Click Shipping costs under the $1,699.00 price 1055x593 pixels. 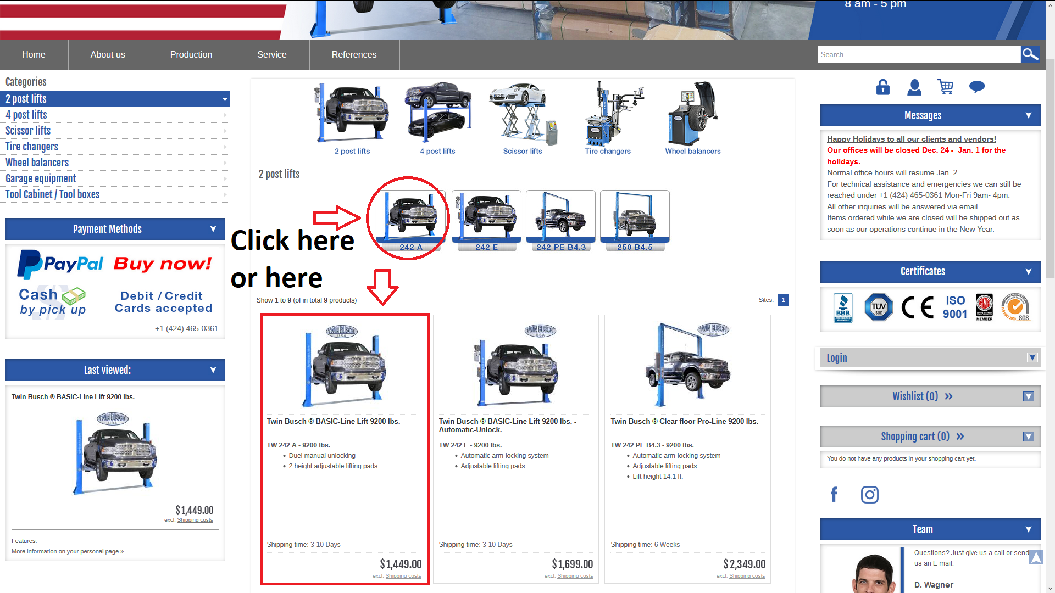[x=575, y=576]
